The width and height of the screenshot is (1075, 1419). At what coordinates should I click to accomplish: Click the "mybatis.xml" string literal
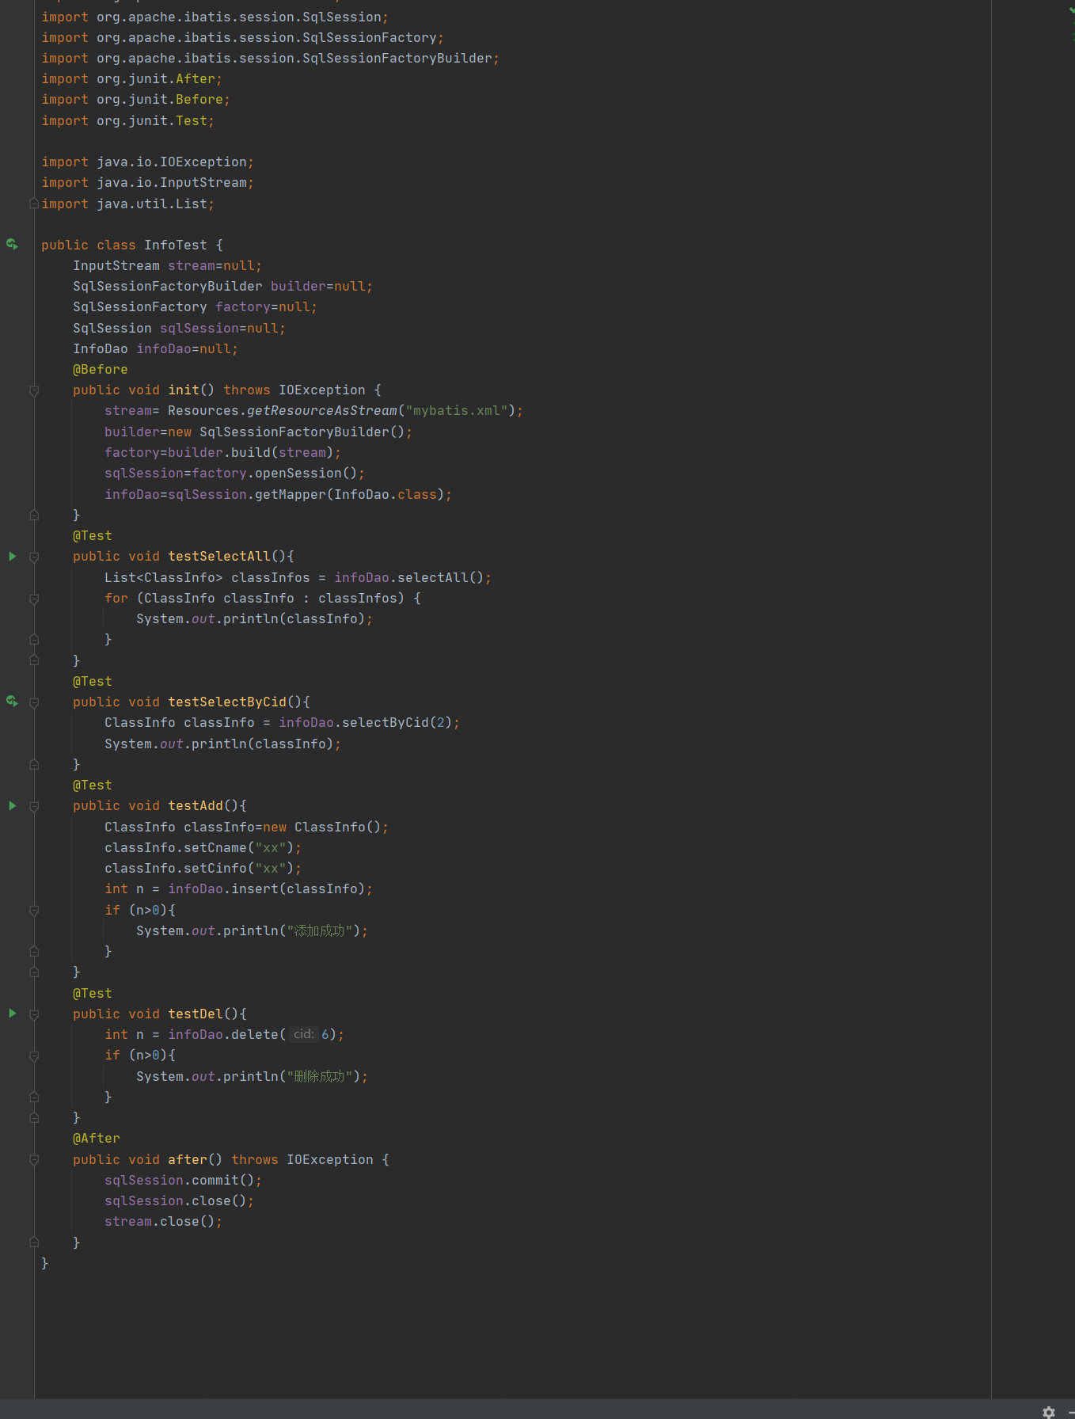[457, 410]
